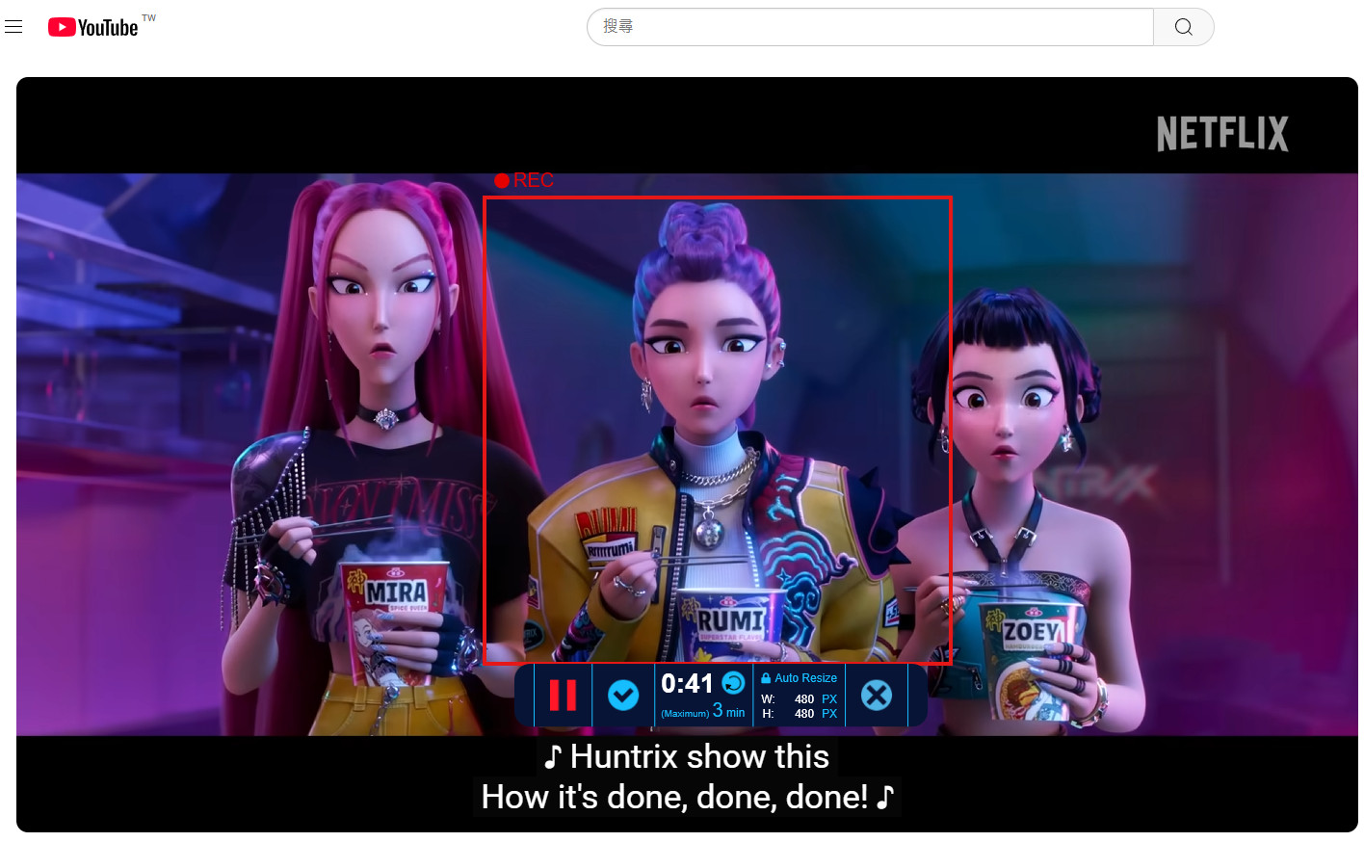The height and width of the screenshot is (842, 1364).
Task: Open the YouTube hamburger menu
Action: (x=13, y=27)
